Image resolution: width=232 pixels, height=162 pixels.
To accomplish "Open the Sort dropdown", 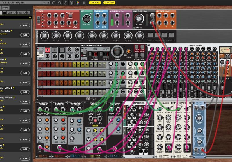I will click(x=12, y=13).
